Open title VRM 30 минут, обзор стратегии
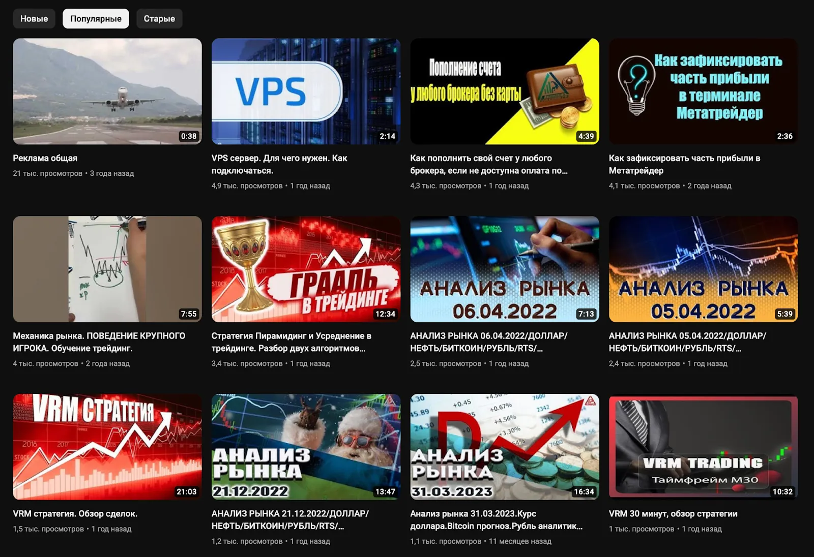 [x=673, y=514]
